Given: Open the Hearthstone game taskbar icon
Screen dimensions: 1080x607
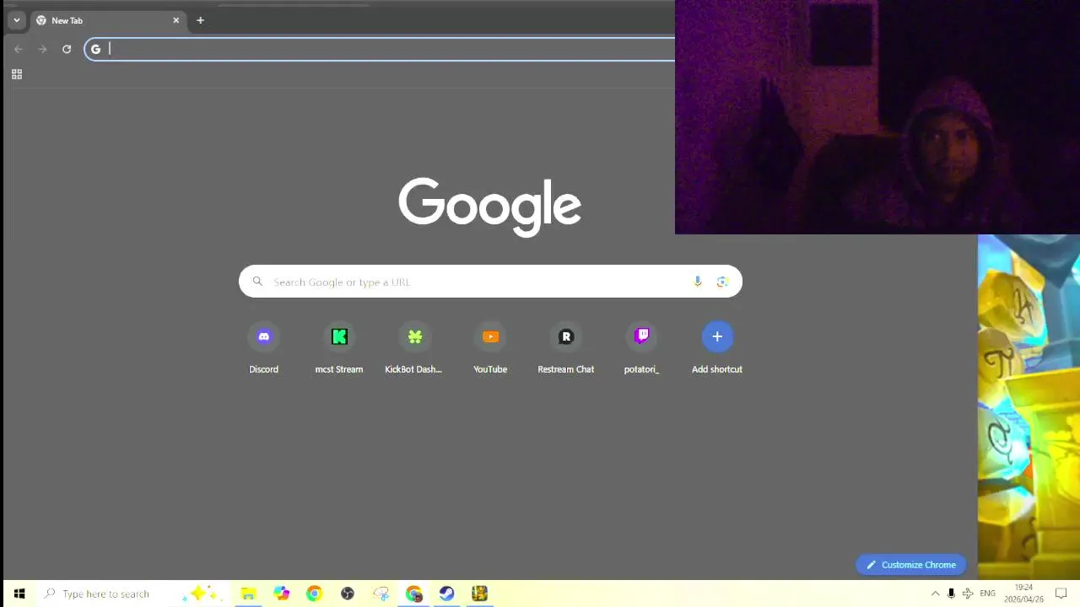Looking at the screenshot, I should tap(479, 594).
